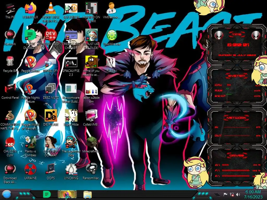The height and width of the screenshot is (200, 267).
Task: Open File Explorer from the taskbar
Action: [88, 195]
